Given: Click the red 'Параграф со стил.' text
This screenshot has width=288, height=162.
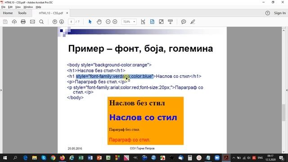Looking at the screenshot, I should click(x=130, y=140).
